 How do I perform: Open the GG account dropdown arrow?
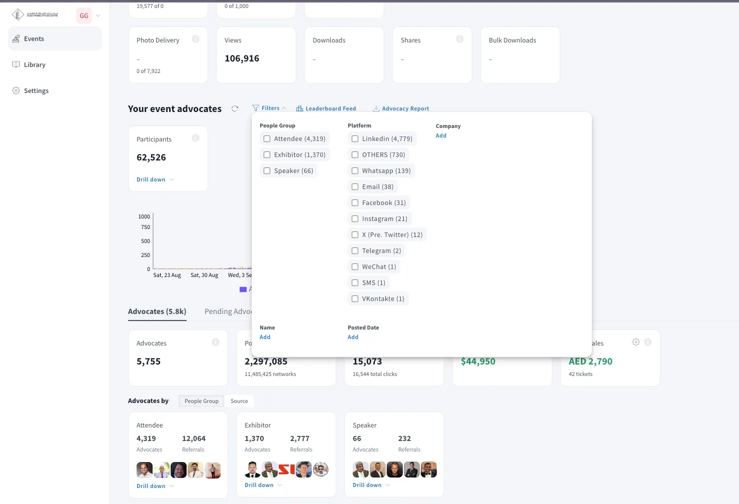tap(98, 15)
